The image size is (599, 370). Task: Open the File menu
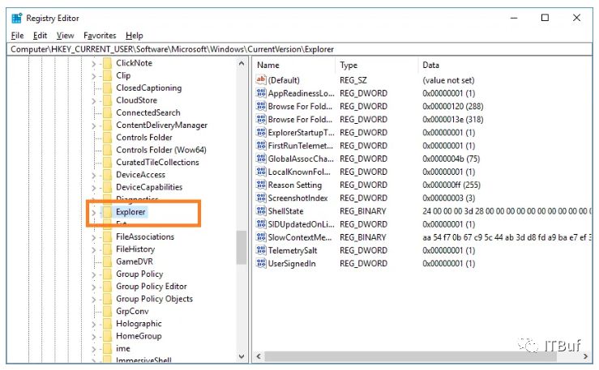pos(17,36)
